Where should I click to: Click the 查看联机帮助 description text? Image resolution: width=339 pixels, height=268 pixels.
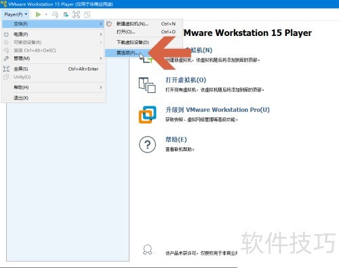click(180, 149)
